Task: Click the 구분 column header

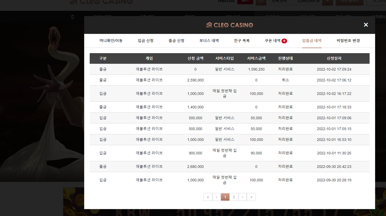Action: [x=103, y=58]
